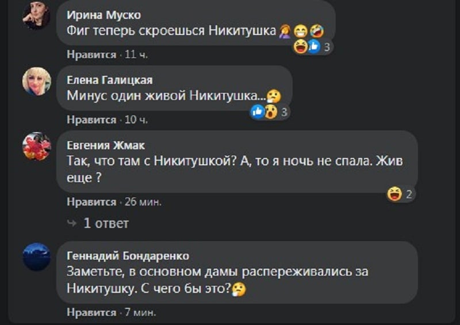The image size is (460, 325).
Task: Click Ирина Муско's profile avatar
Action: coord(36,16)
